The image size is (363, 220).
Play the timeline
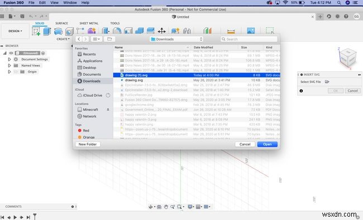pos(15,217)
